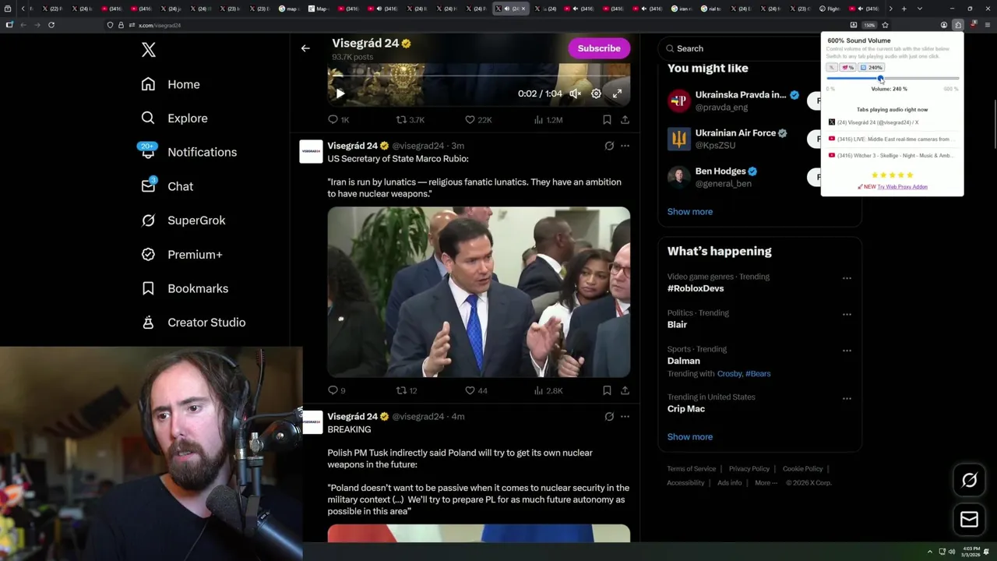The height and width of the screenshot is (561, 997).
Task: Reload the page in browser toolbar
Action: 51,25
